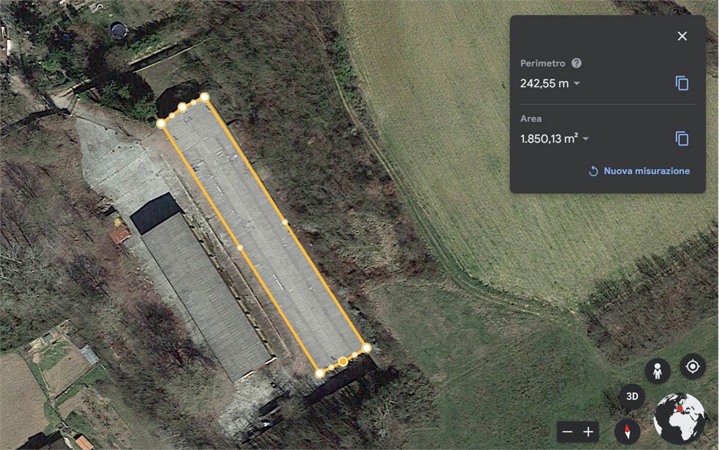Zoom in with the plus button
The image size is (719, 450).
pyautogui.click(x=588, y=431)
